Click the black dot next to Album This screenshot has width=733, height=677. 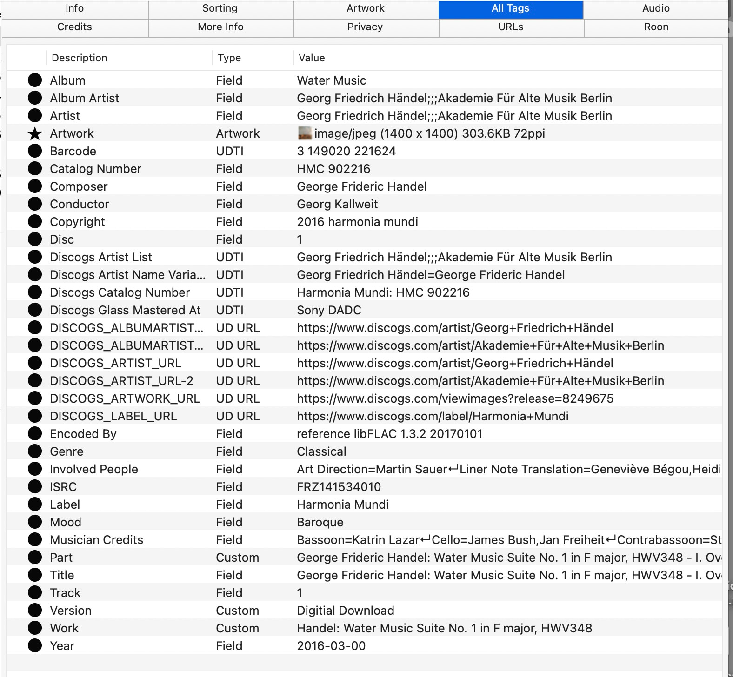[x=35, y=80]
